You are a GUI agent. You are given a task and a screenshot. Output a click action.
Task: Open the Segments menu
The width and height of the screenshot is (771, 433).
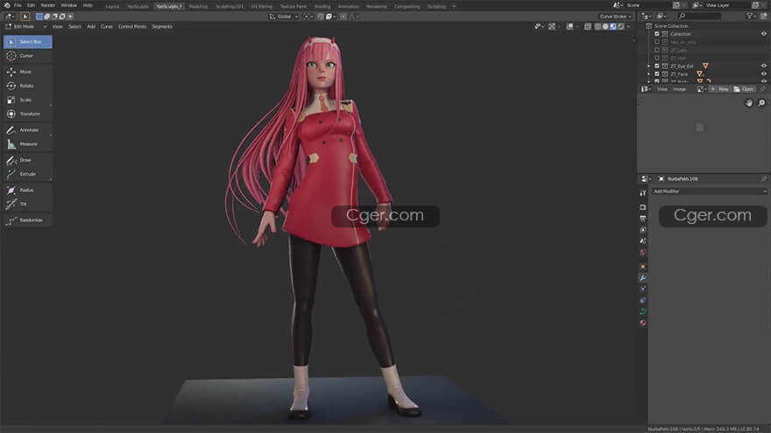click(x=162, y=26)
